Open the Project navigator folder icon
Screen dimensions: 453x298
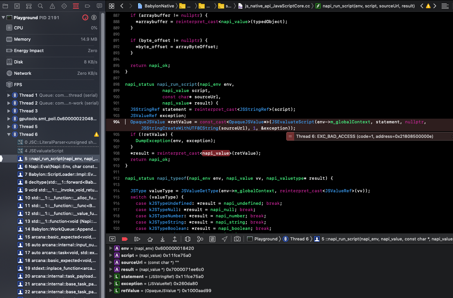tap(5, 6)
